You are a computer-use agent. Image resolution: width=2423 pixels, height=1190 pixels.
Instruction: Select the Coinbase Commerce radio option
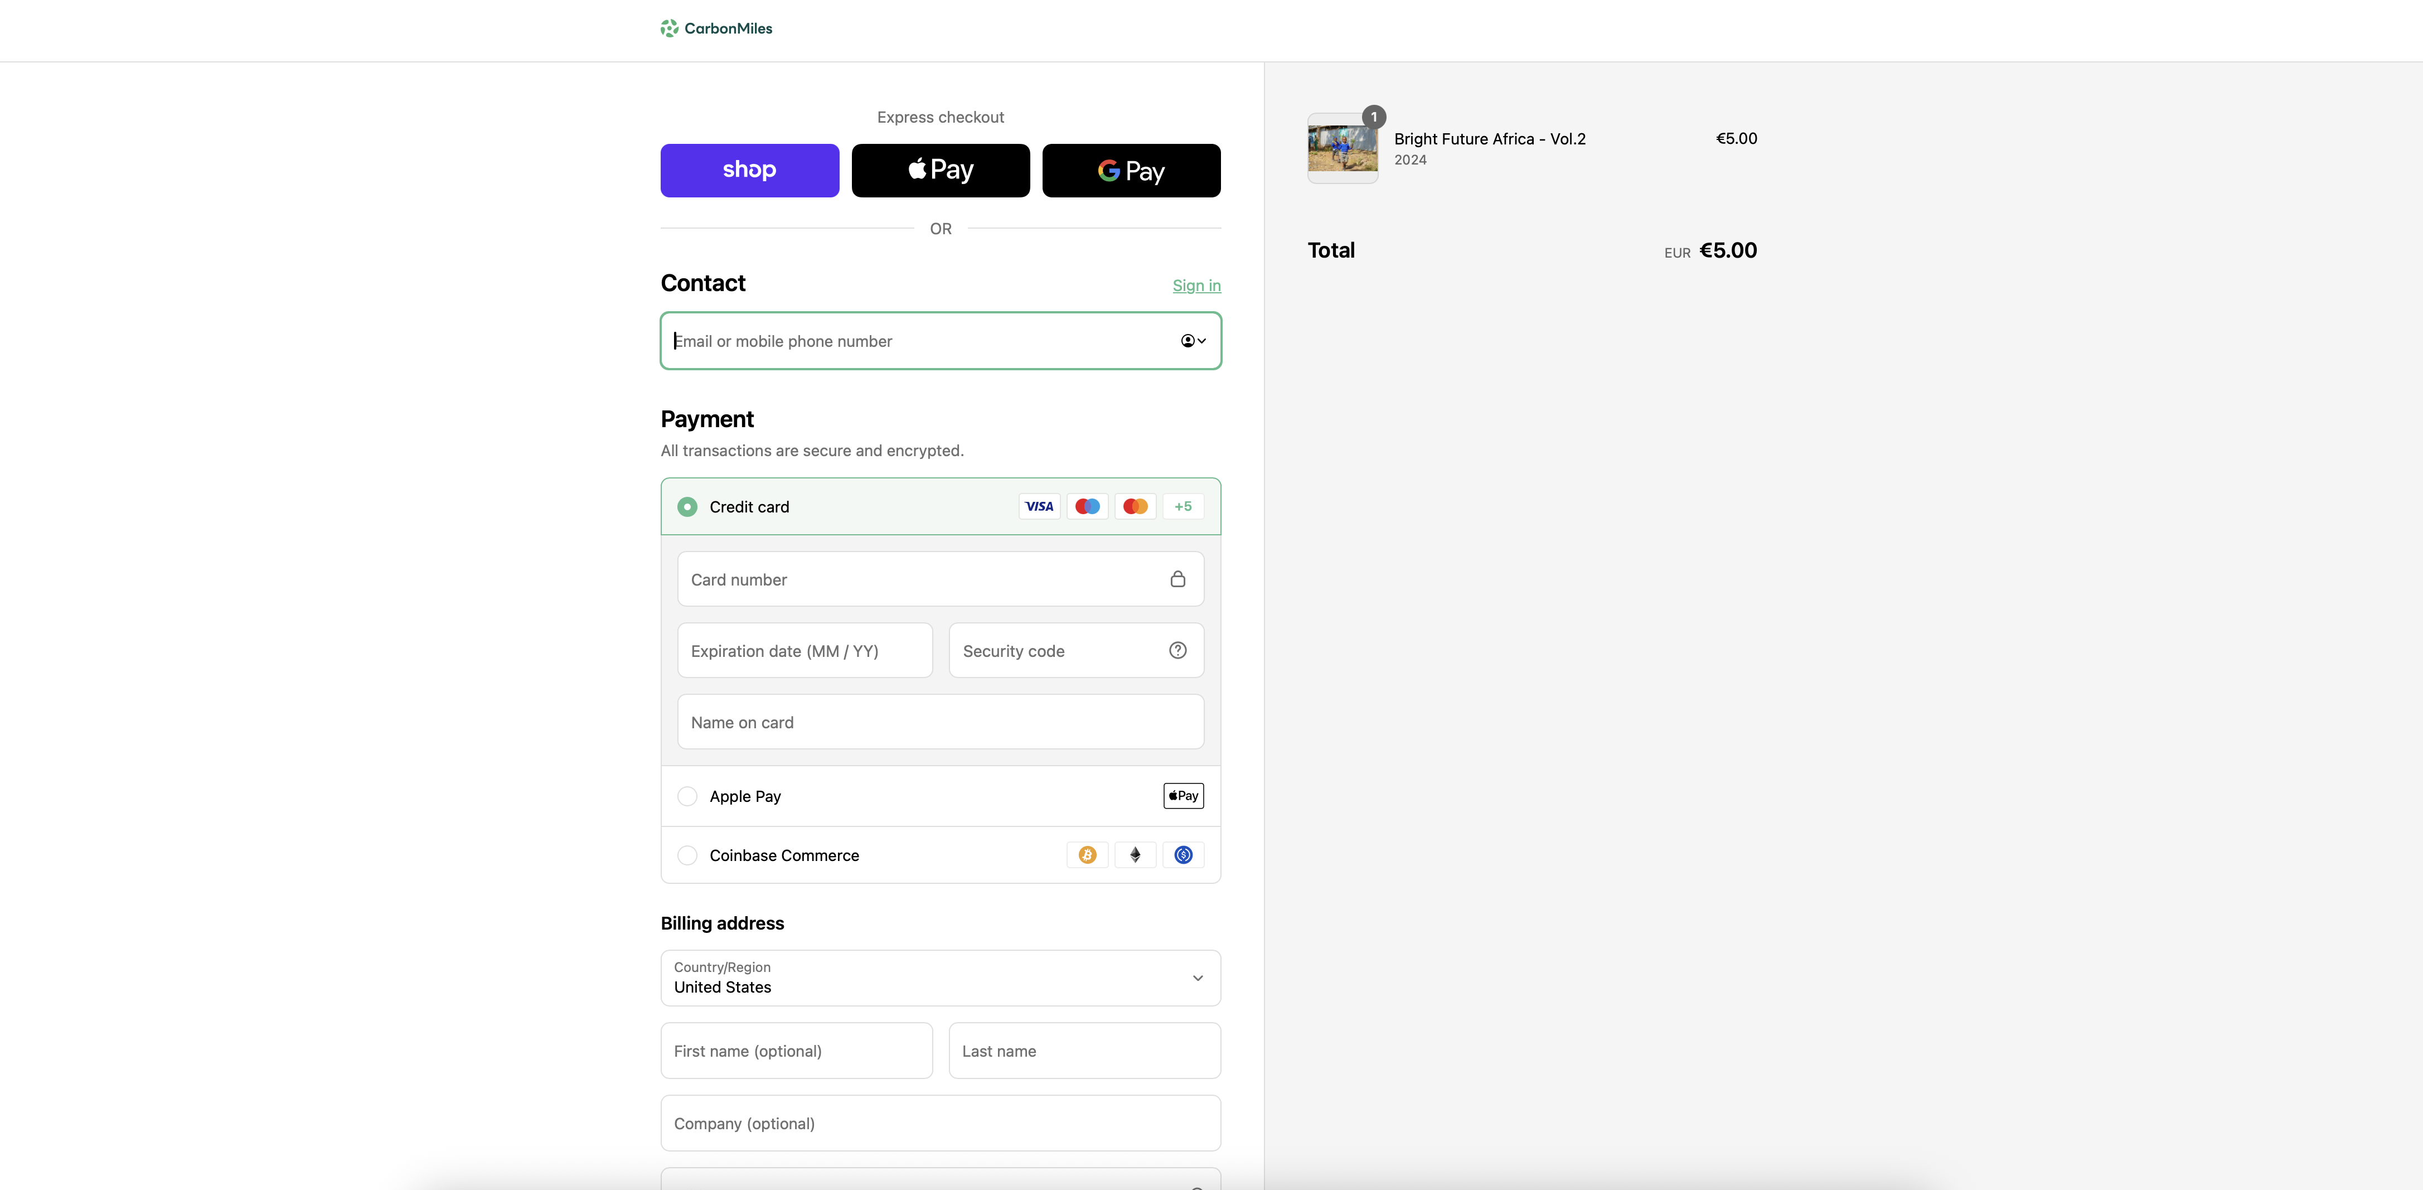click(687, 854)
